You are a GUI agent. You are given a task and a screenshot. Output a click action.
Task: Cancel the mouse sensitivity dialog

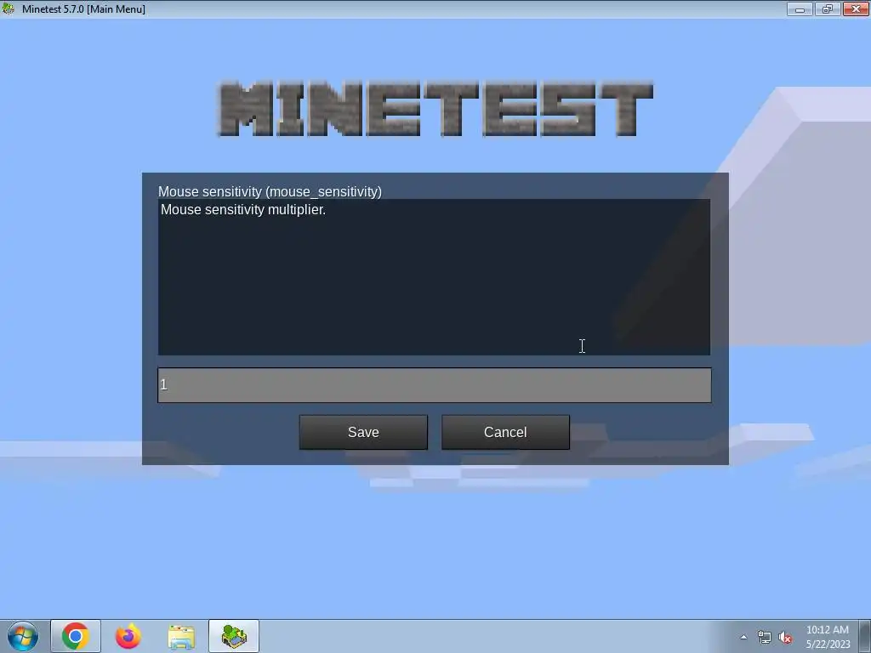click(x=505, y=432)
